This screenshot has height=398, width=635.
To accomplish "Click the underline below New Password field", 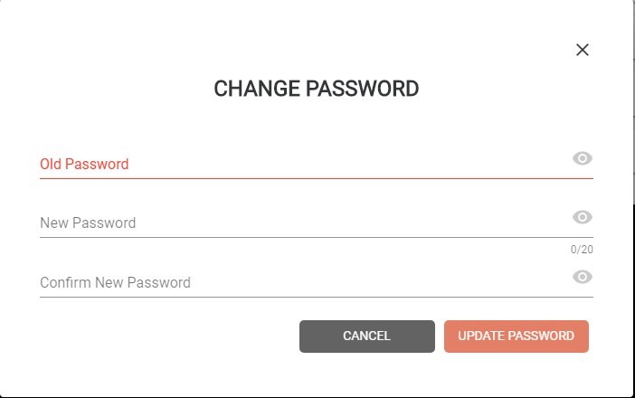I will 317,237.
